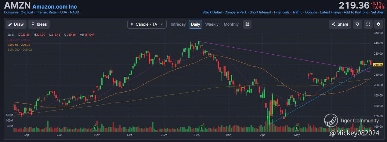Click the Internet Retail industry link
The image size is (387, 142).
point(46,13)
